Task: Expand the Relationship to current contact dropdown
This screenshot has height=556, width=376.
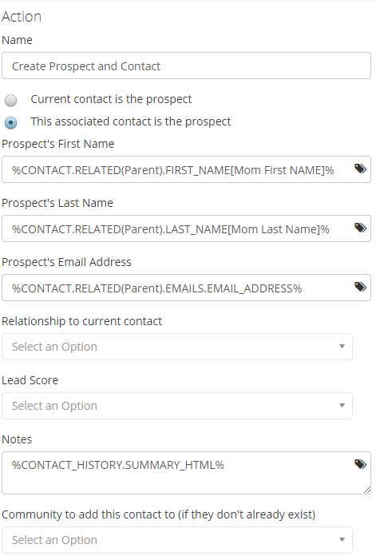Action: coord(177,347)
